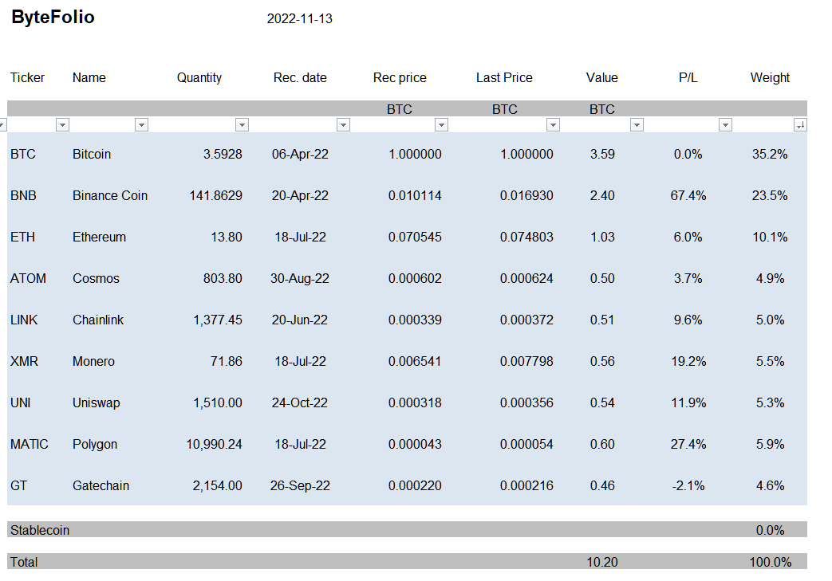Image resolution: width=832 pixels, height=581 pixels.
Task: Select Ethereum rec price 0.070545
Action: pos(415,237)
